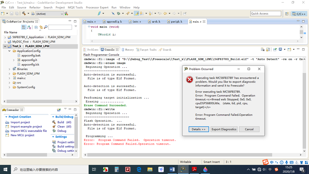Expand the SystemConfig folder
This screenshot has height=174, width=309.
10,87
